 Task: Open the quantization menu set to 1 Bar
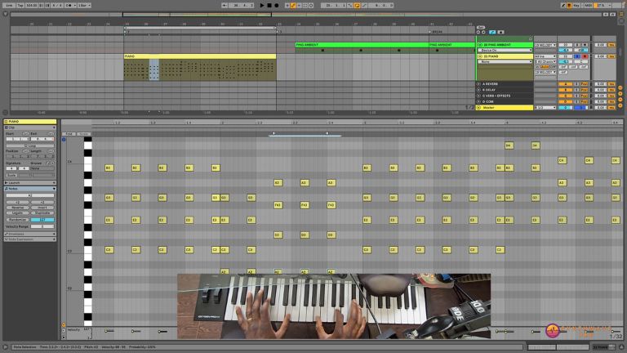84,5
